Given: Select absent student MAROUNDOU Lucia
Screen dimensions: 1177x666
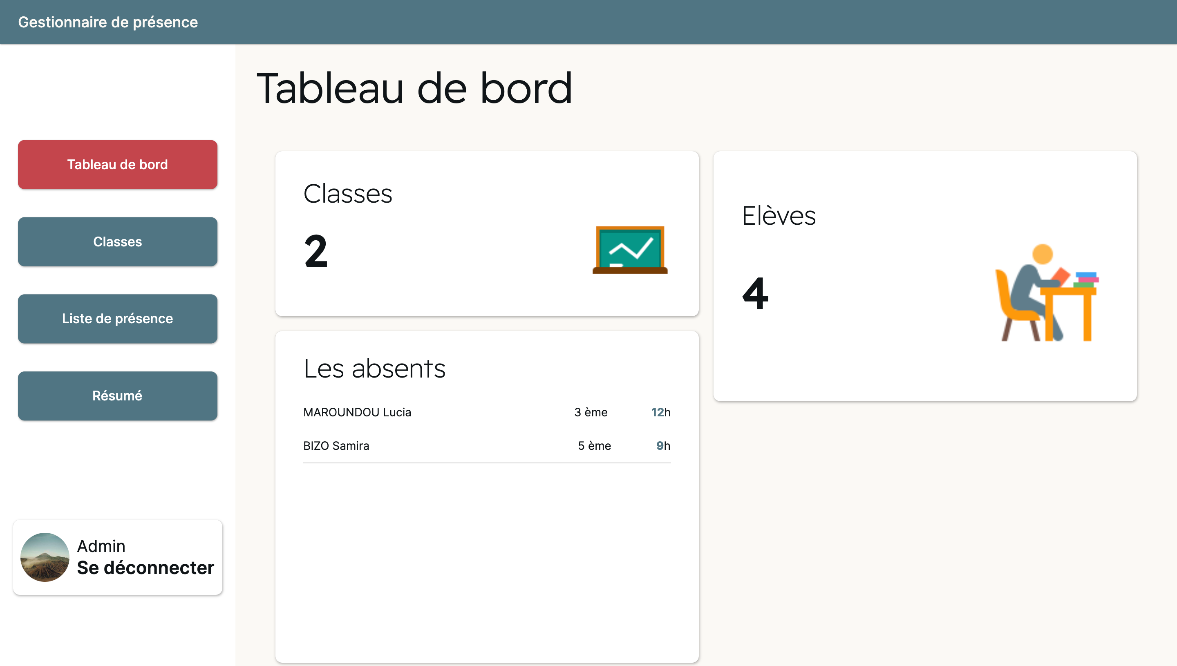Looking at the screenshot, I should pyautogui.click(x=357, y=412).
